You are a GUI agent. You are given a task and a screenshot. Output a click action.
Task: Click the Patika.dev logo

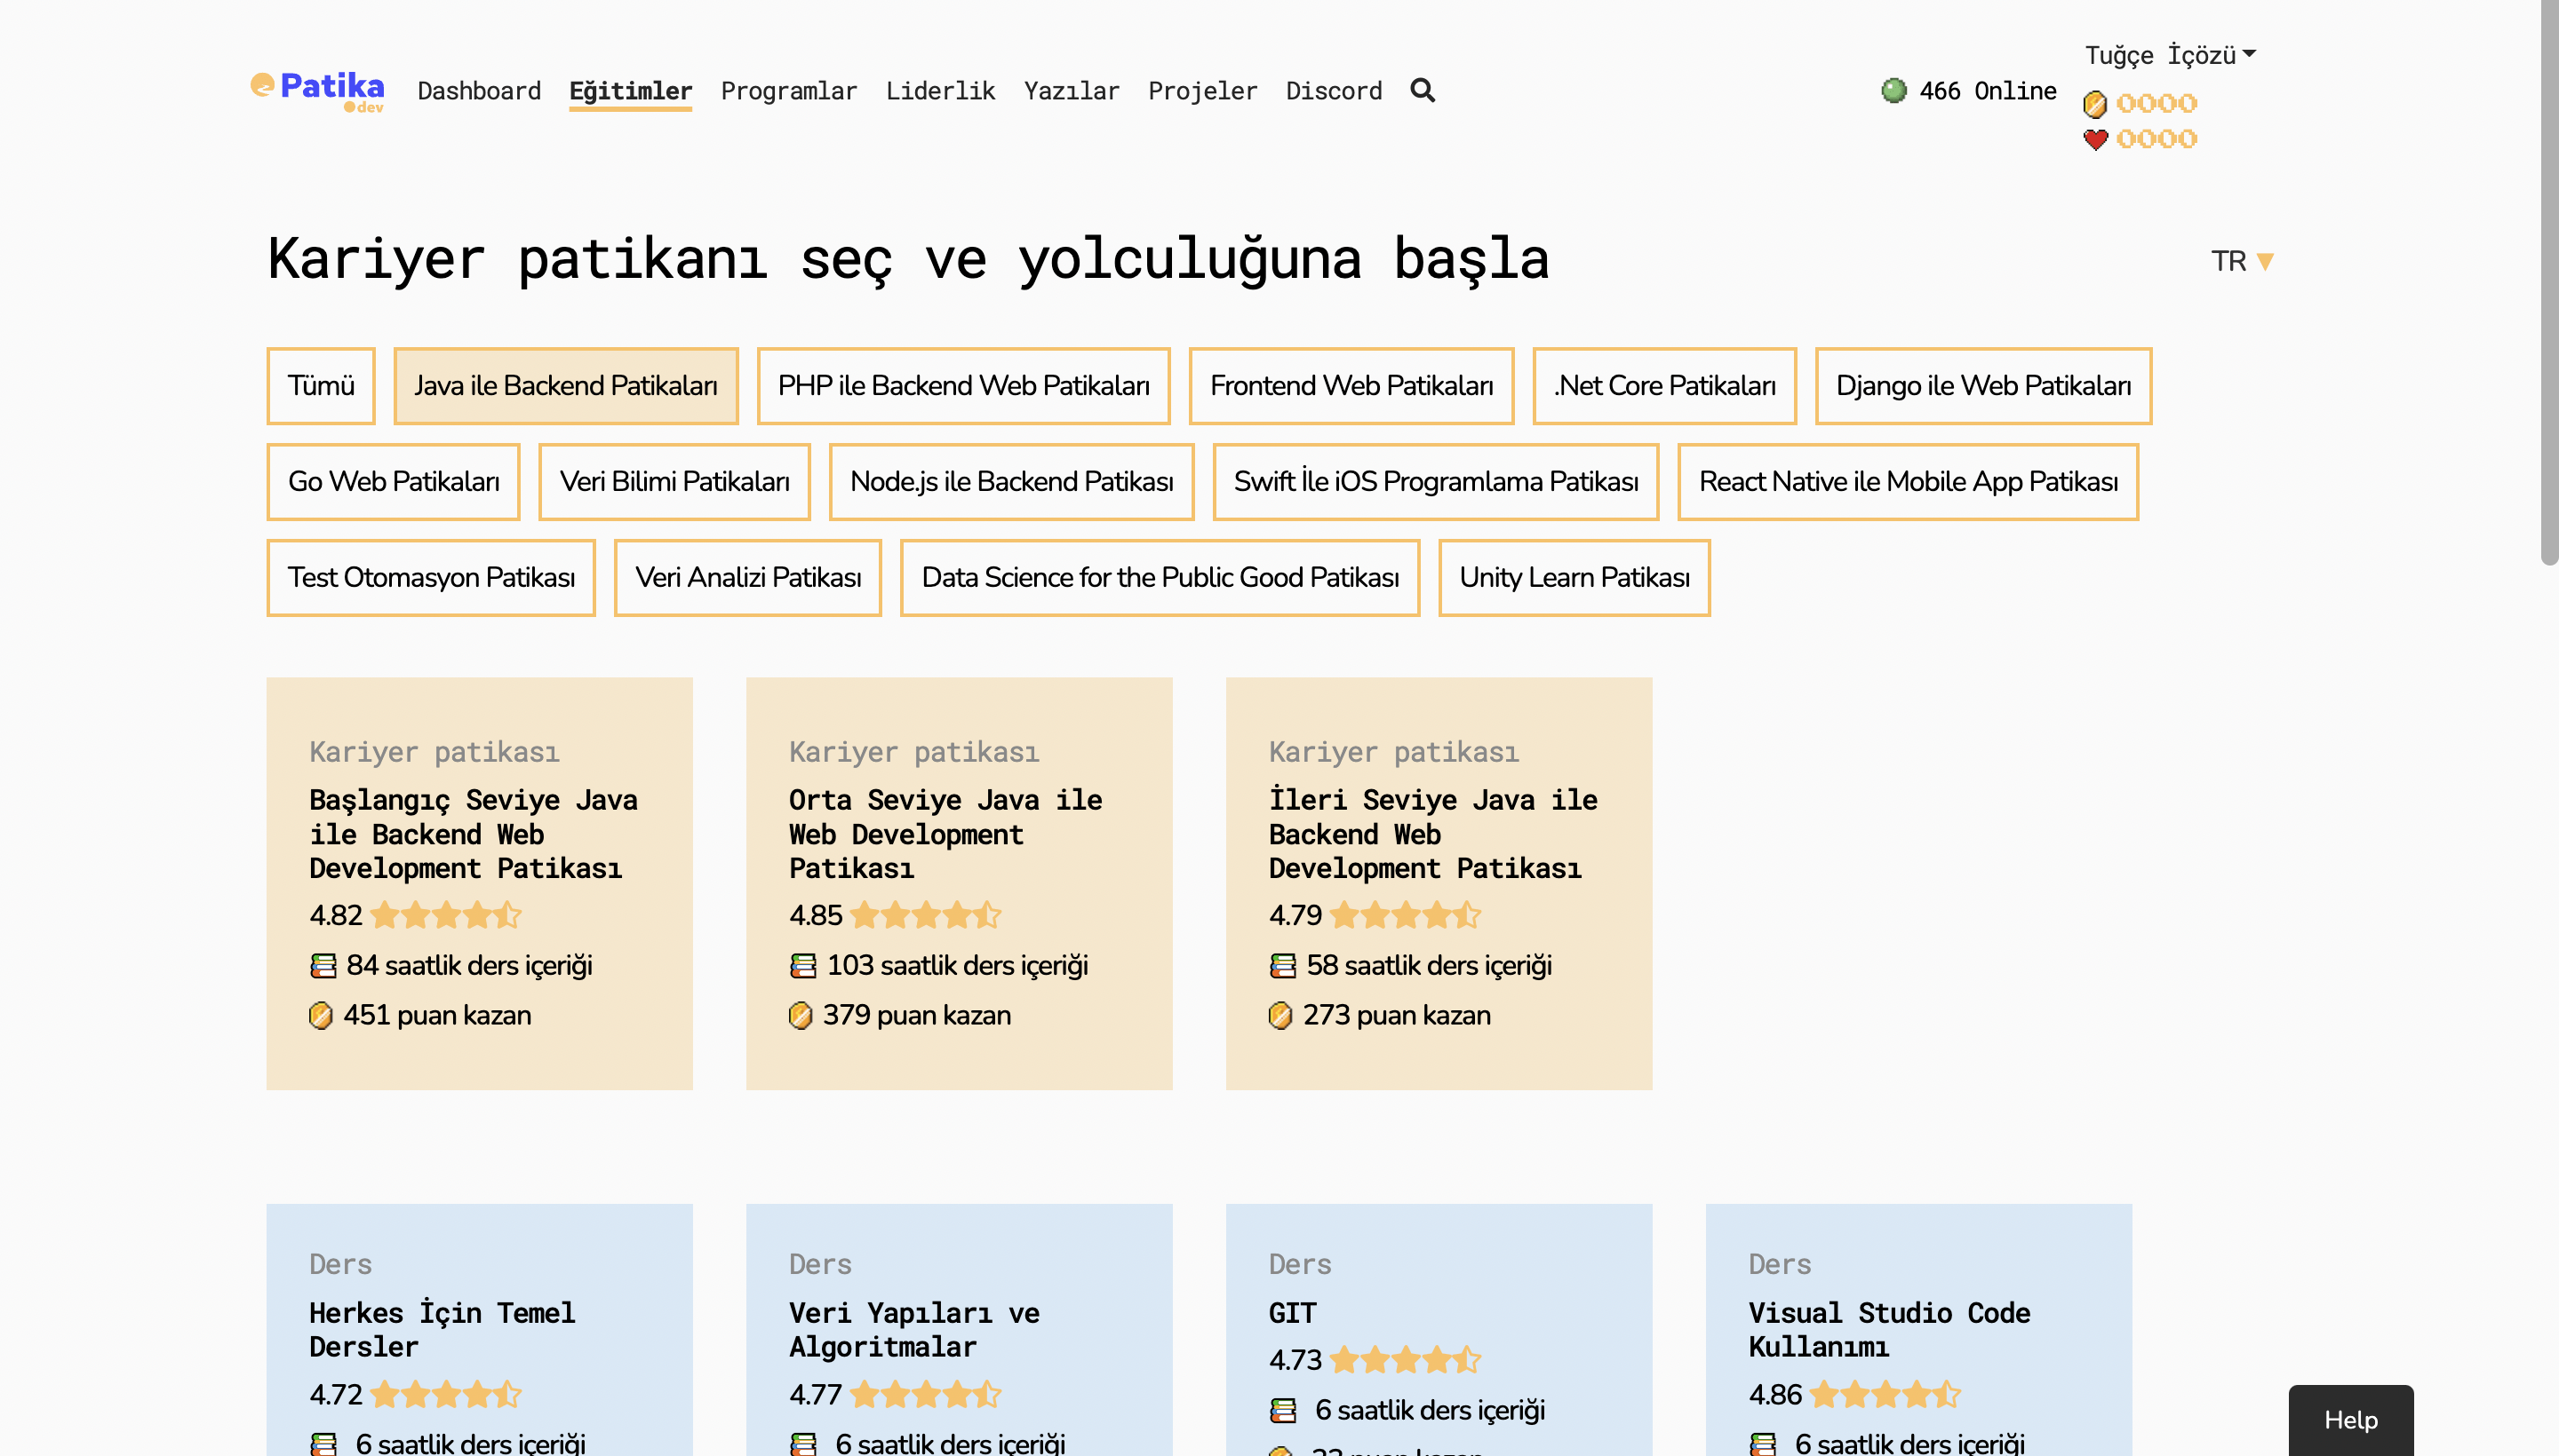tap(317, 90)
